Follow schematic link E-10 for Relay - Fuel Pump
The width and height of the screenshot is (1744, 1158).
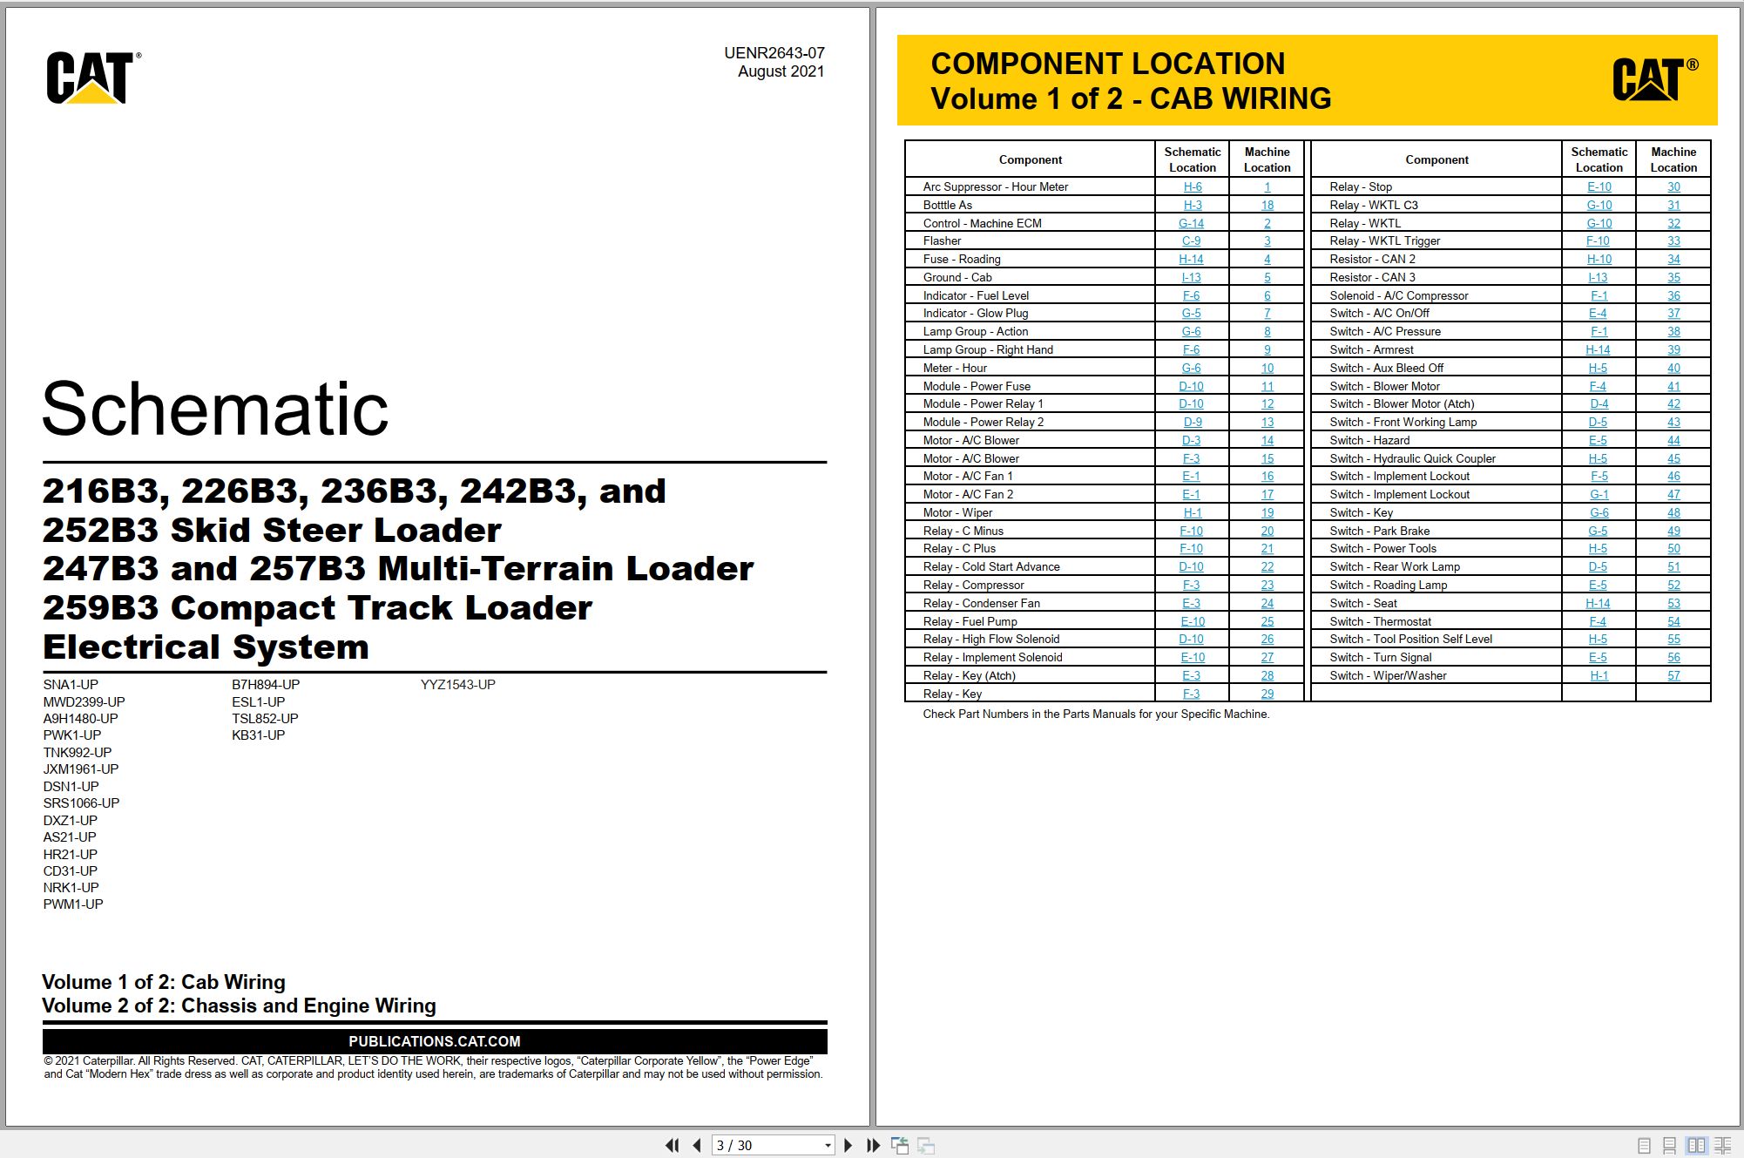pyautogui.click(x=1193, y=621)
